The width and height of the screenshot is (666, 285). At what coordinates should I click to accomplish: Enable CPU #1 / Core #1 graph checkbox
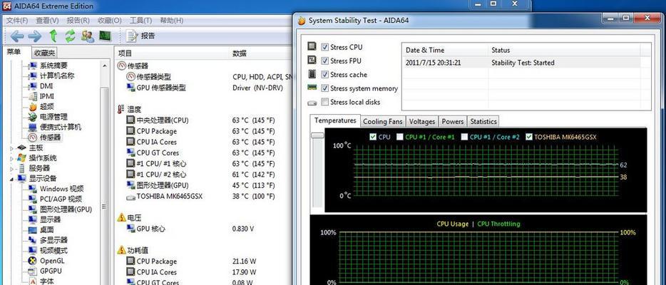(400, 137)
